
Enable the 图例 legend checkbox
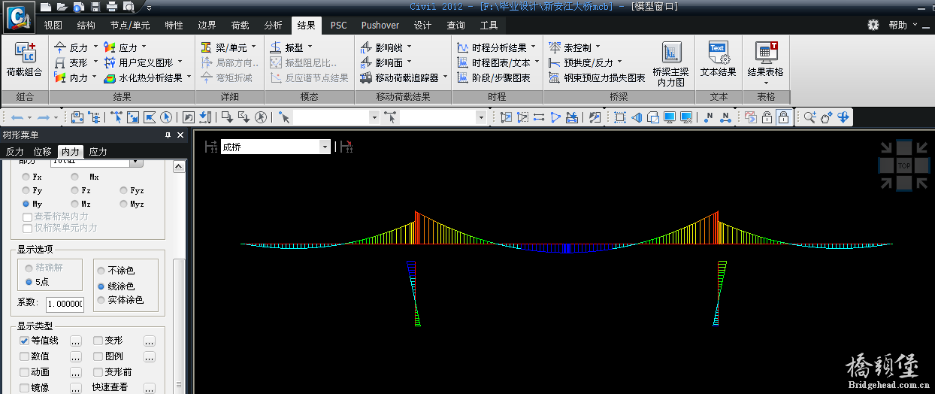98,356
